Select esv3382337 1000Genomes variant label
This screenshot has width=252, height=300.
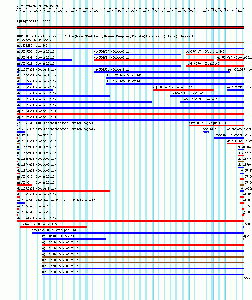56,129
